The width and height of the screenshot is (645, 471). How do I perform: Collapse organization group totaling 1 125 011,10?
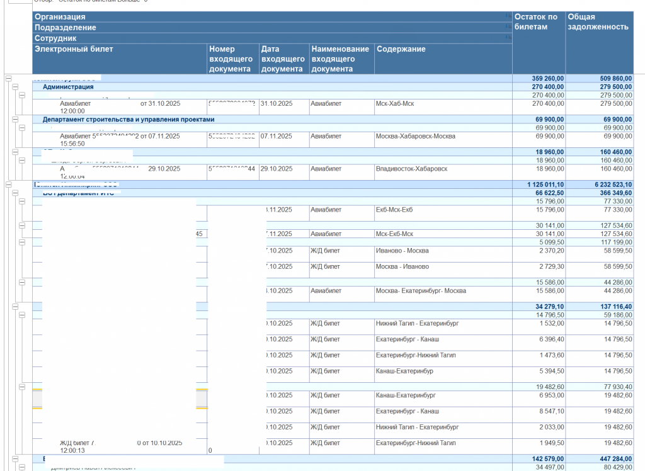pyautogui.click(x=8, y=184)
